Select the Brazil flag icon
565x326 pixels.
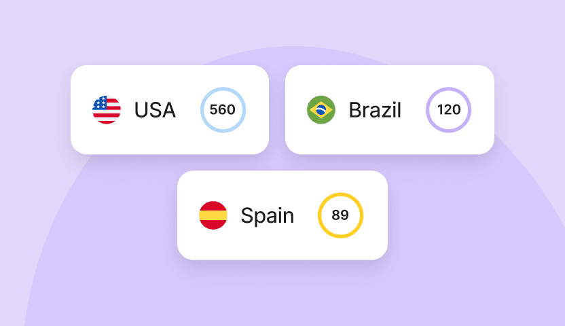[321, 110]
